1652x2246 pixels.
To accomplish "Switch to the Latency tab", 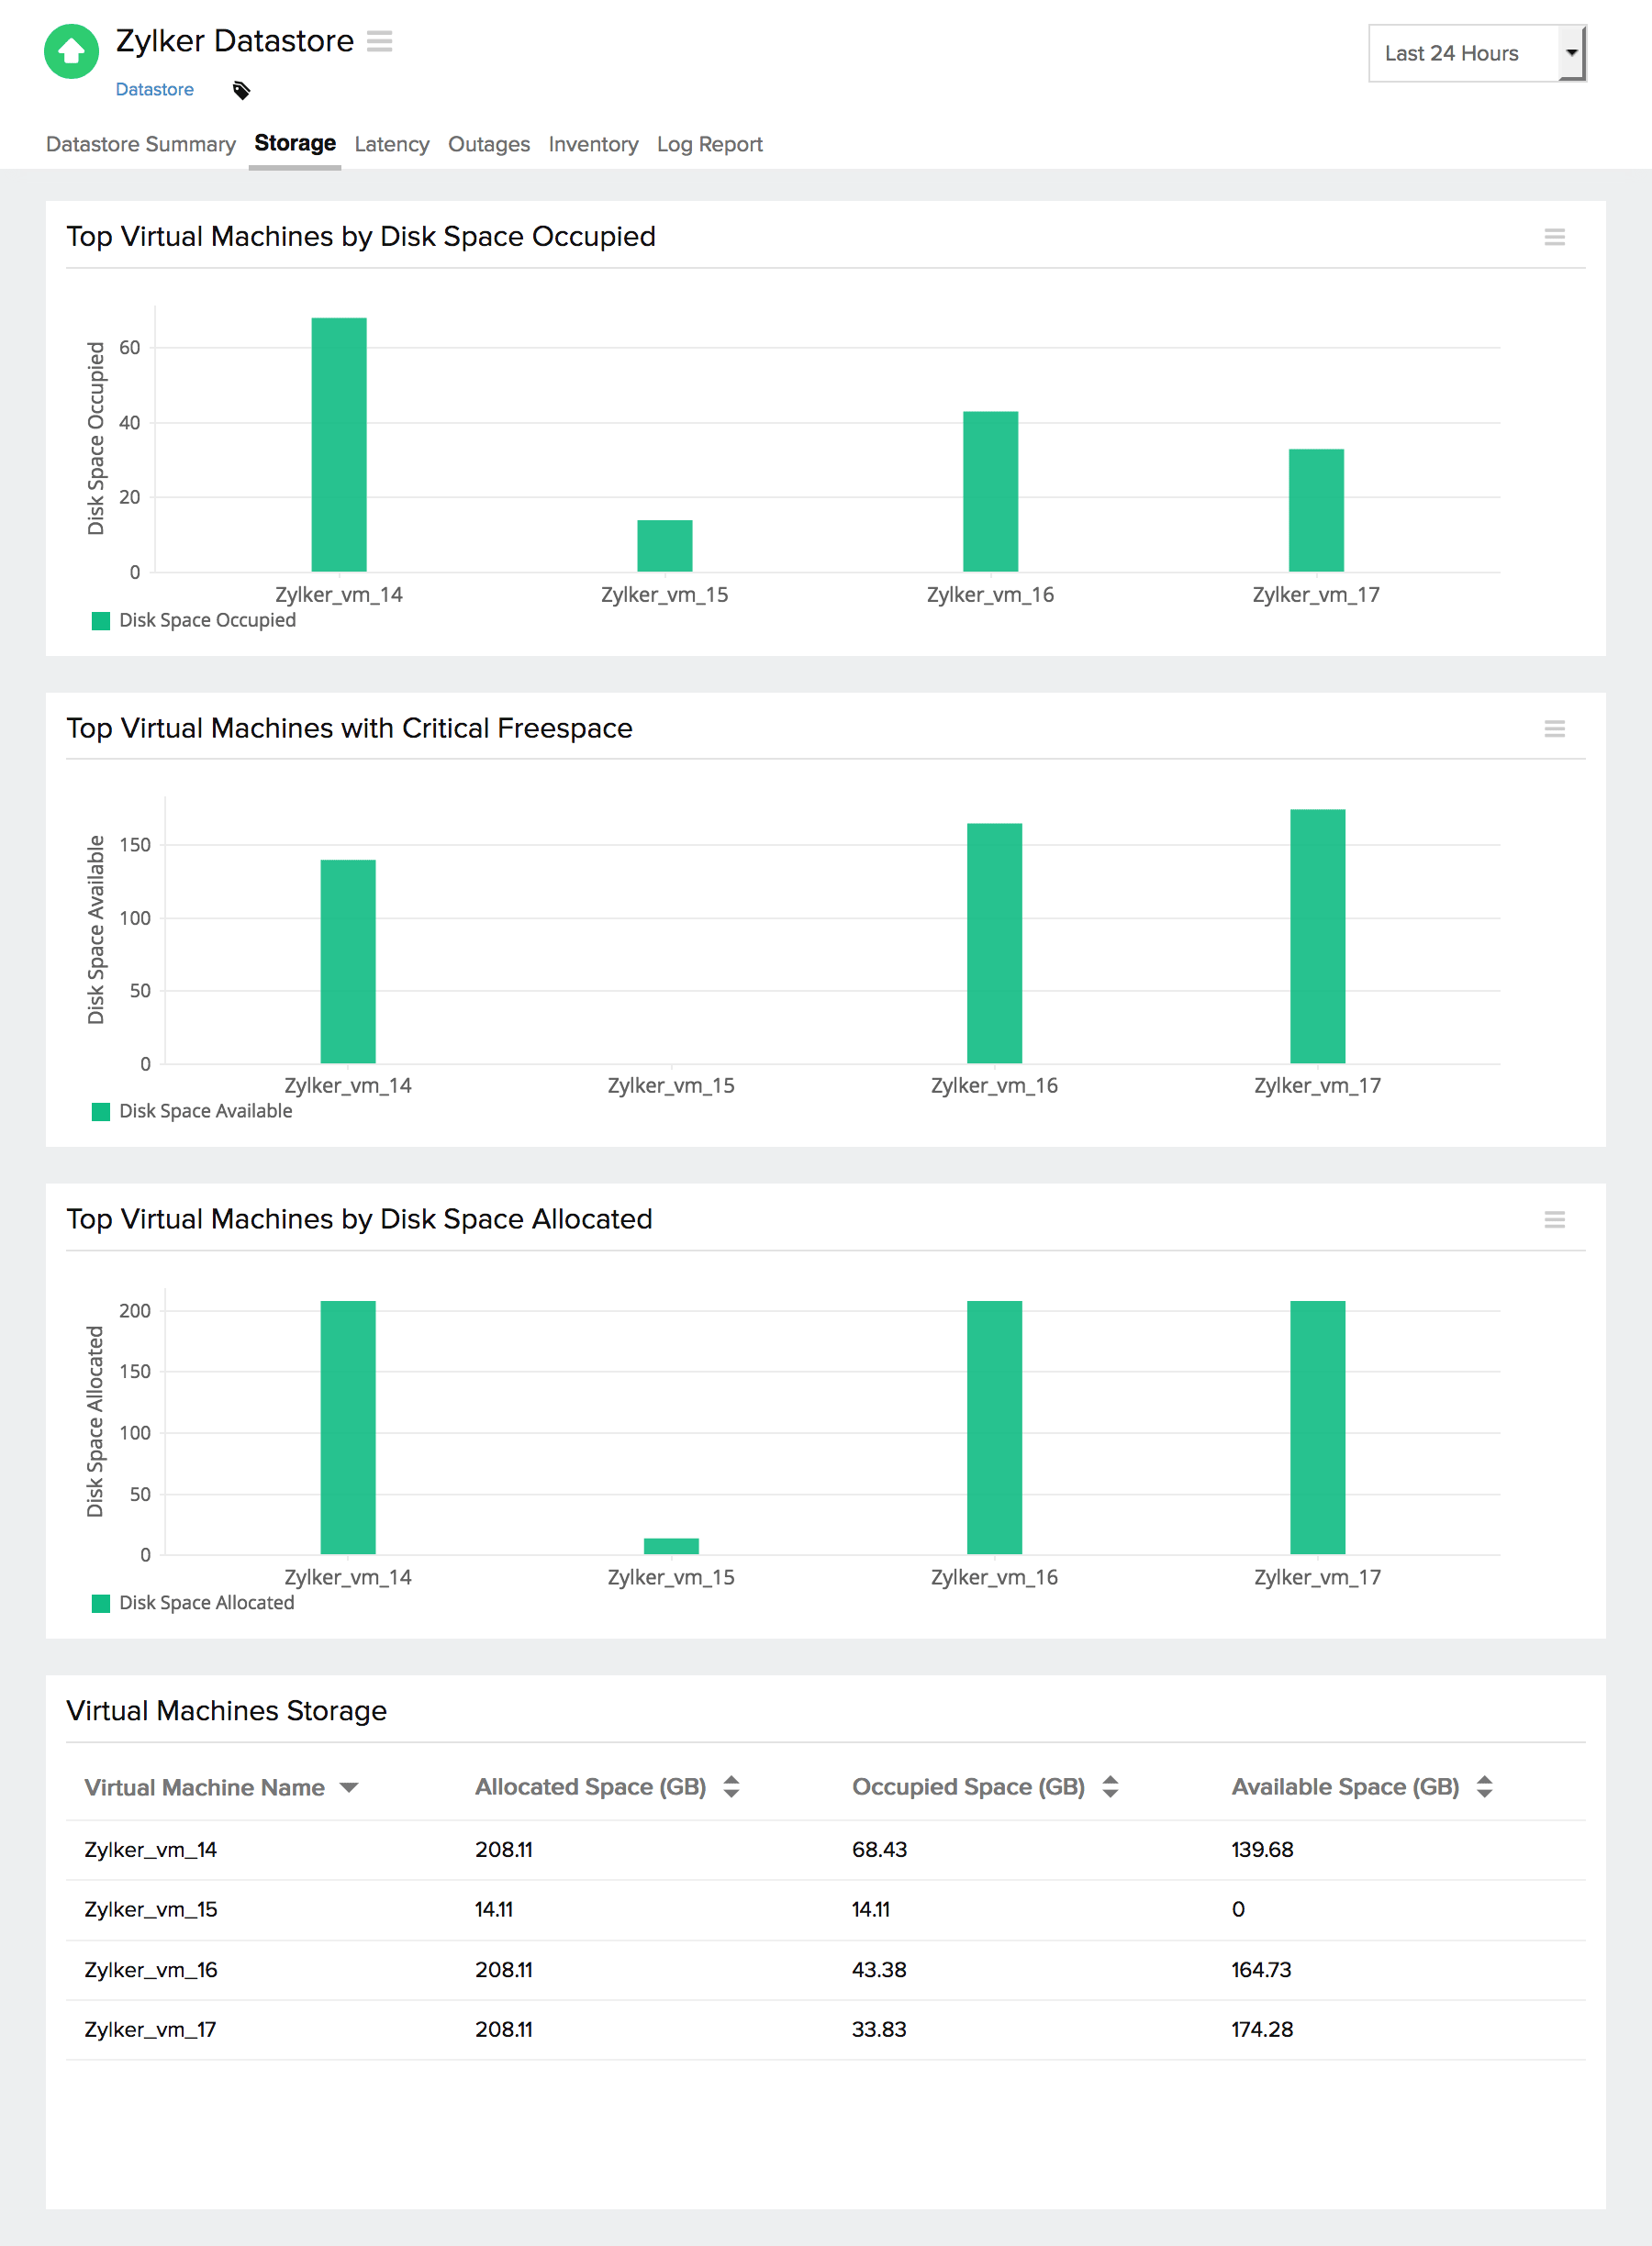I will tap(391, 145).
